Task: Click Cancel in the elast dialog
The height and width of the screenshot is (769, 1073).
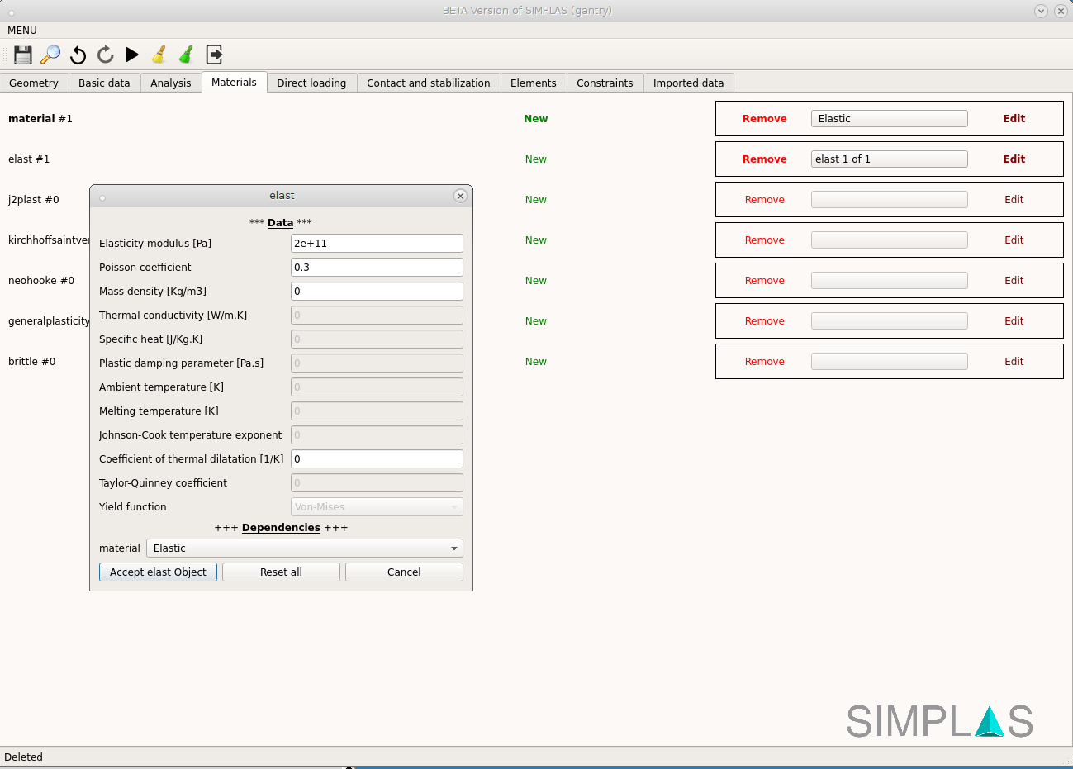Action: tap(404, 572)
